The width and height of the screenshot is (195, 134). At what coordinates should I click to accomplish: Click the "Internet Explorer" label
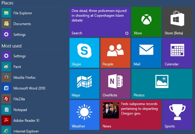pos(26,131)
